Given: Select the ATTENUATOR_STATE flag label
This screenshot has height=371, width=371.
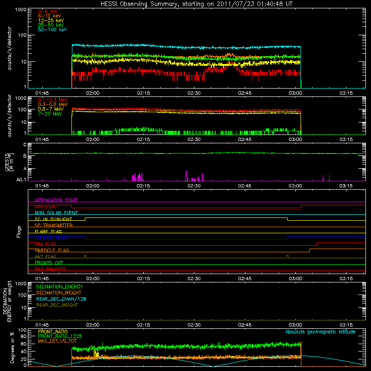Looking at the screenshot, I should click(56, 200).
